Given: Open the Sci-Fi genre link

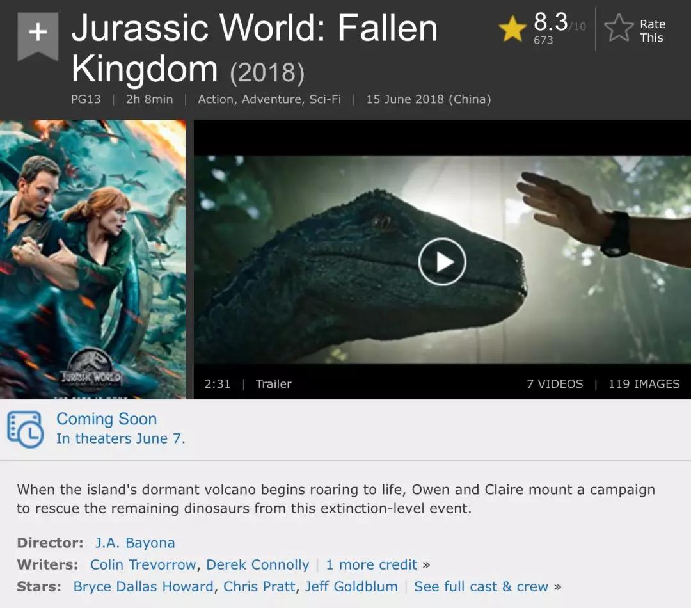Looking at the screenshot, I should (x=325, y=99).
